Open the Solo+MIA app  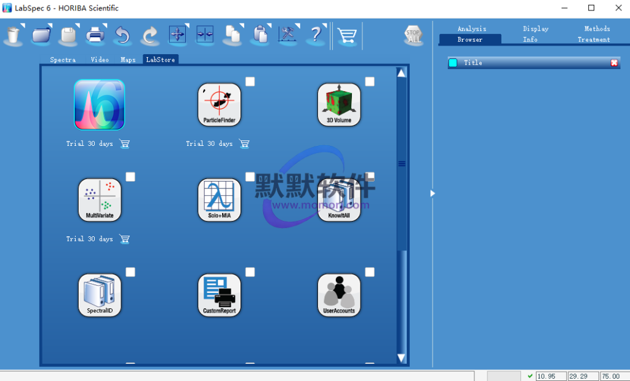[x=220, y=200]
